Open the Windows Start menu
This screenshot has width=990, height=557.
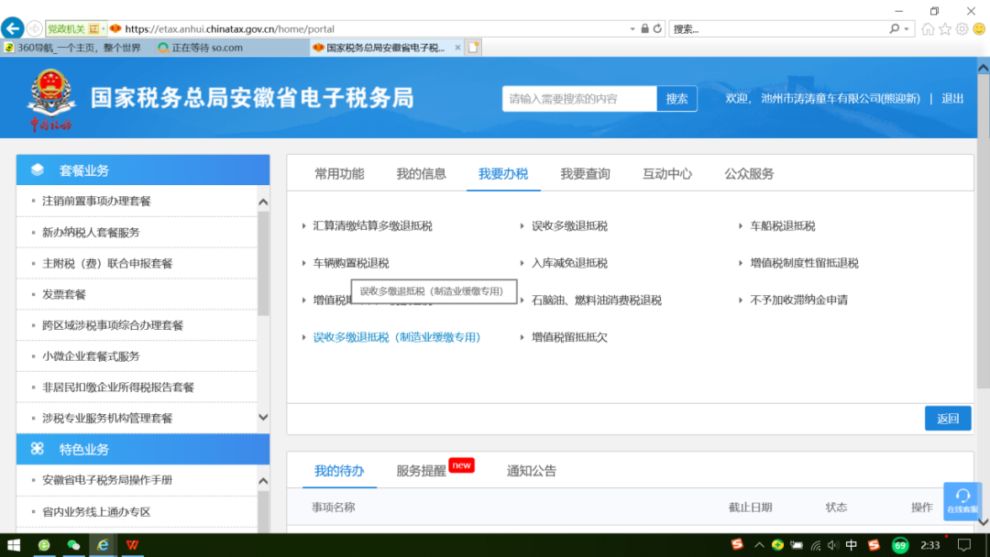click(13, 545)
